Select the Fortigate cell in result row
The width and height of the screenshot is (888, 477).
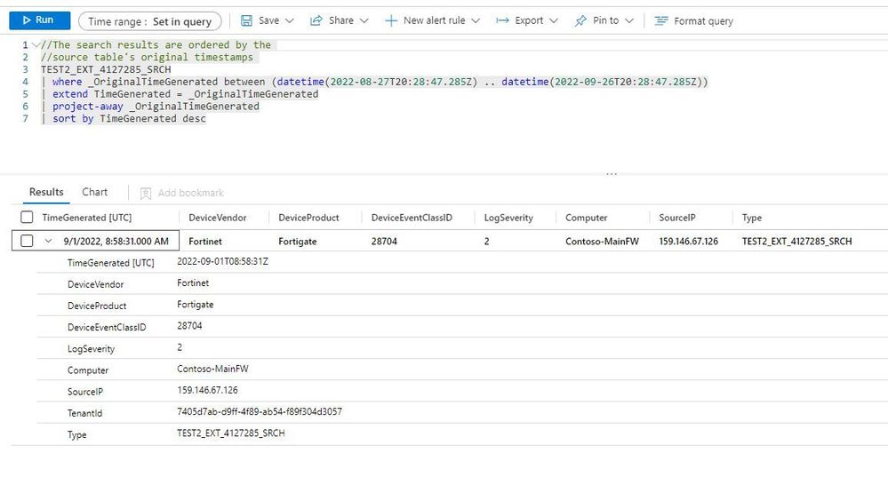click(x=297, y=241)
